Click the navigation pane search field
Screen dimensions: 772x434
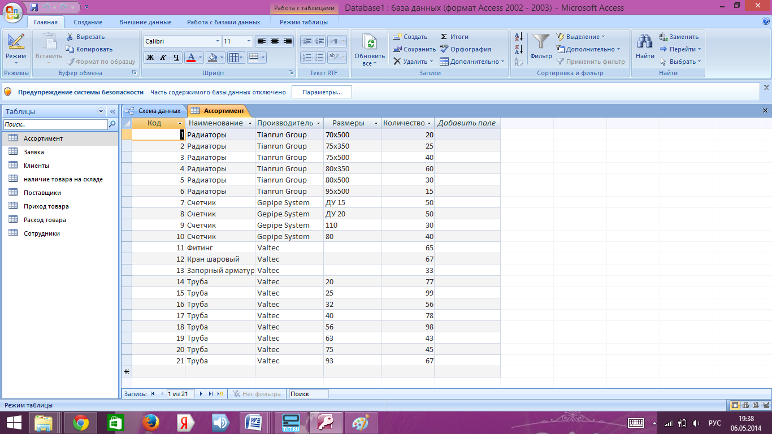[x=55, y=124]
